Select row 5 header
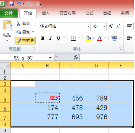Image resolution: width=135 pixels, height=133 pixels. tap(5, 98)
